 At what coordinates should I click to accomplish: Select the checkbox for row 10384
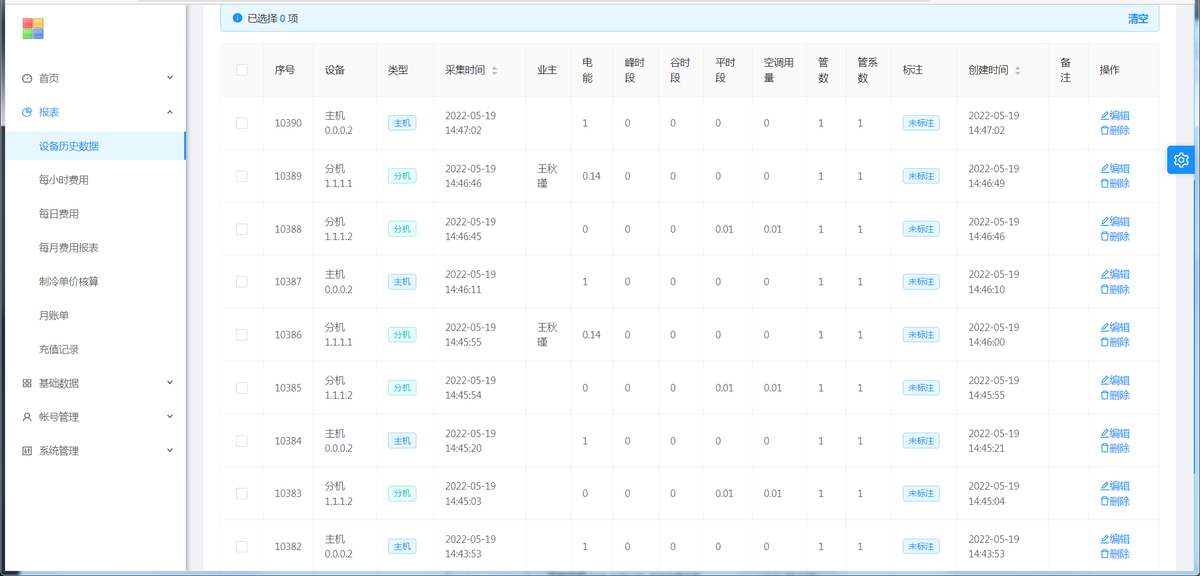coord(242,441)
